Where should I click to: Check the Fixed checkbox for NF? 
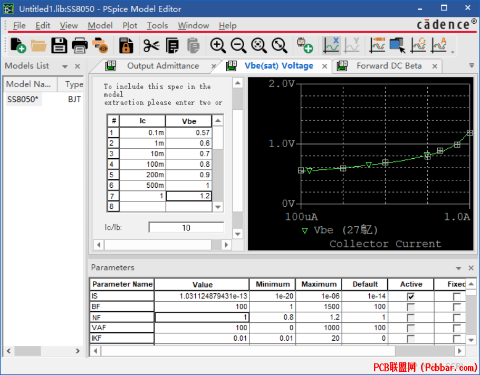click(457, 318)
